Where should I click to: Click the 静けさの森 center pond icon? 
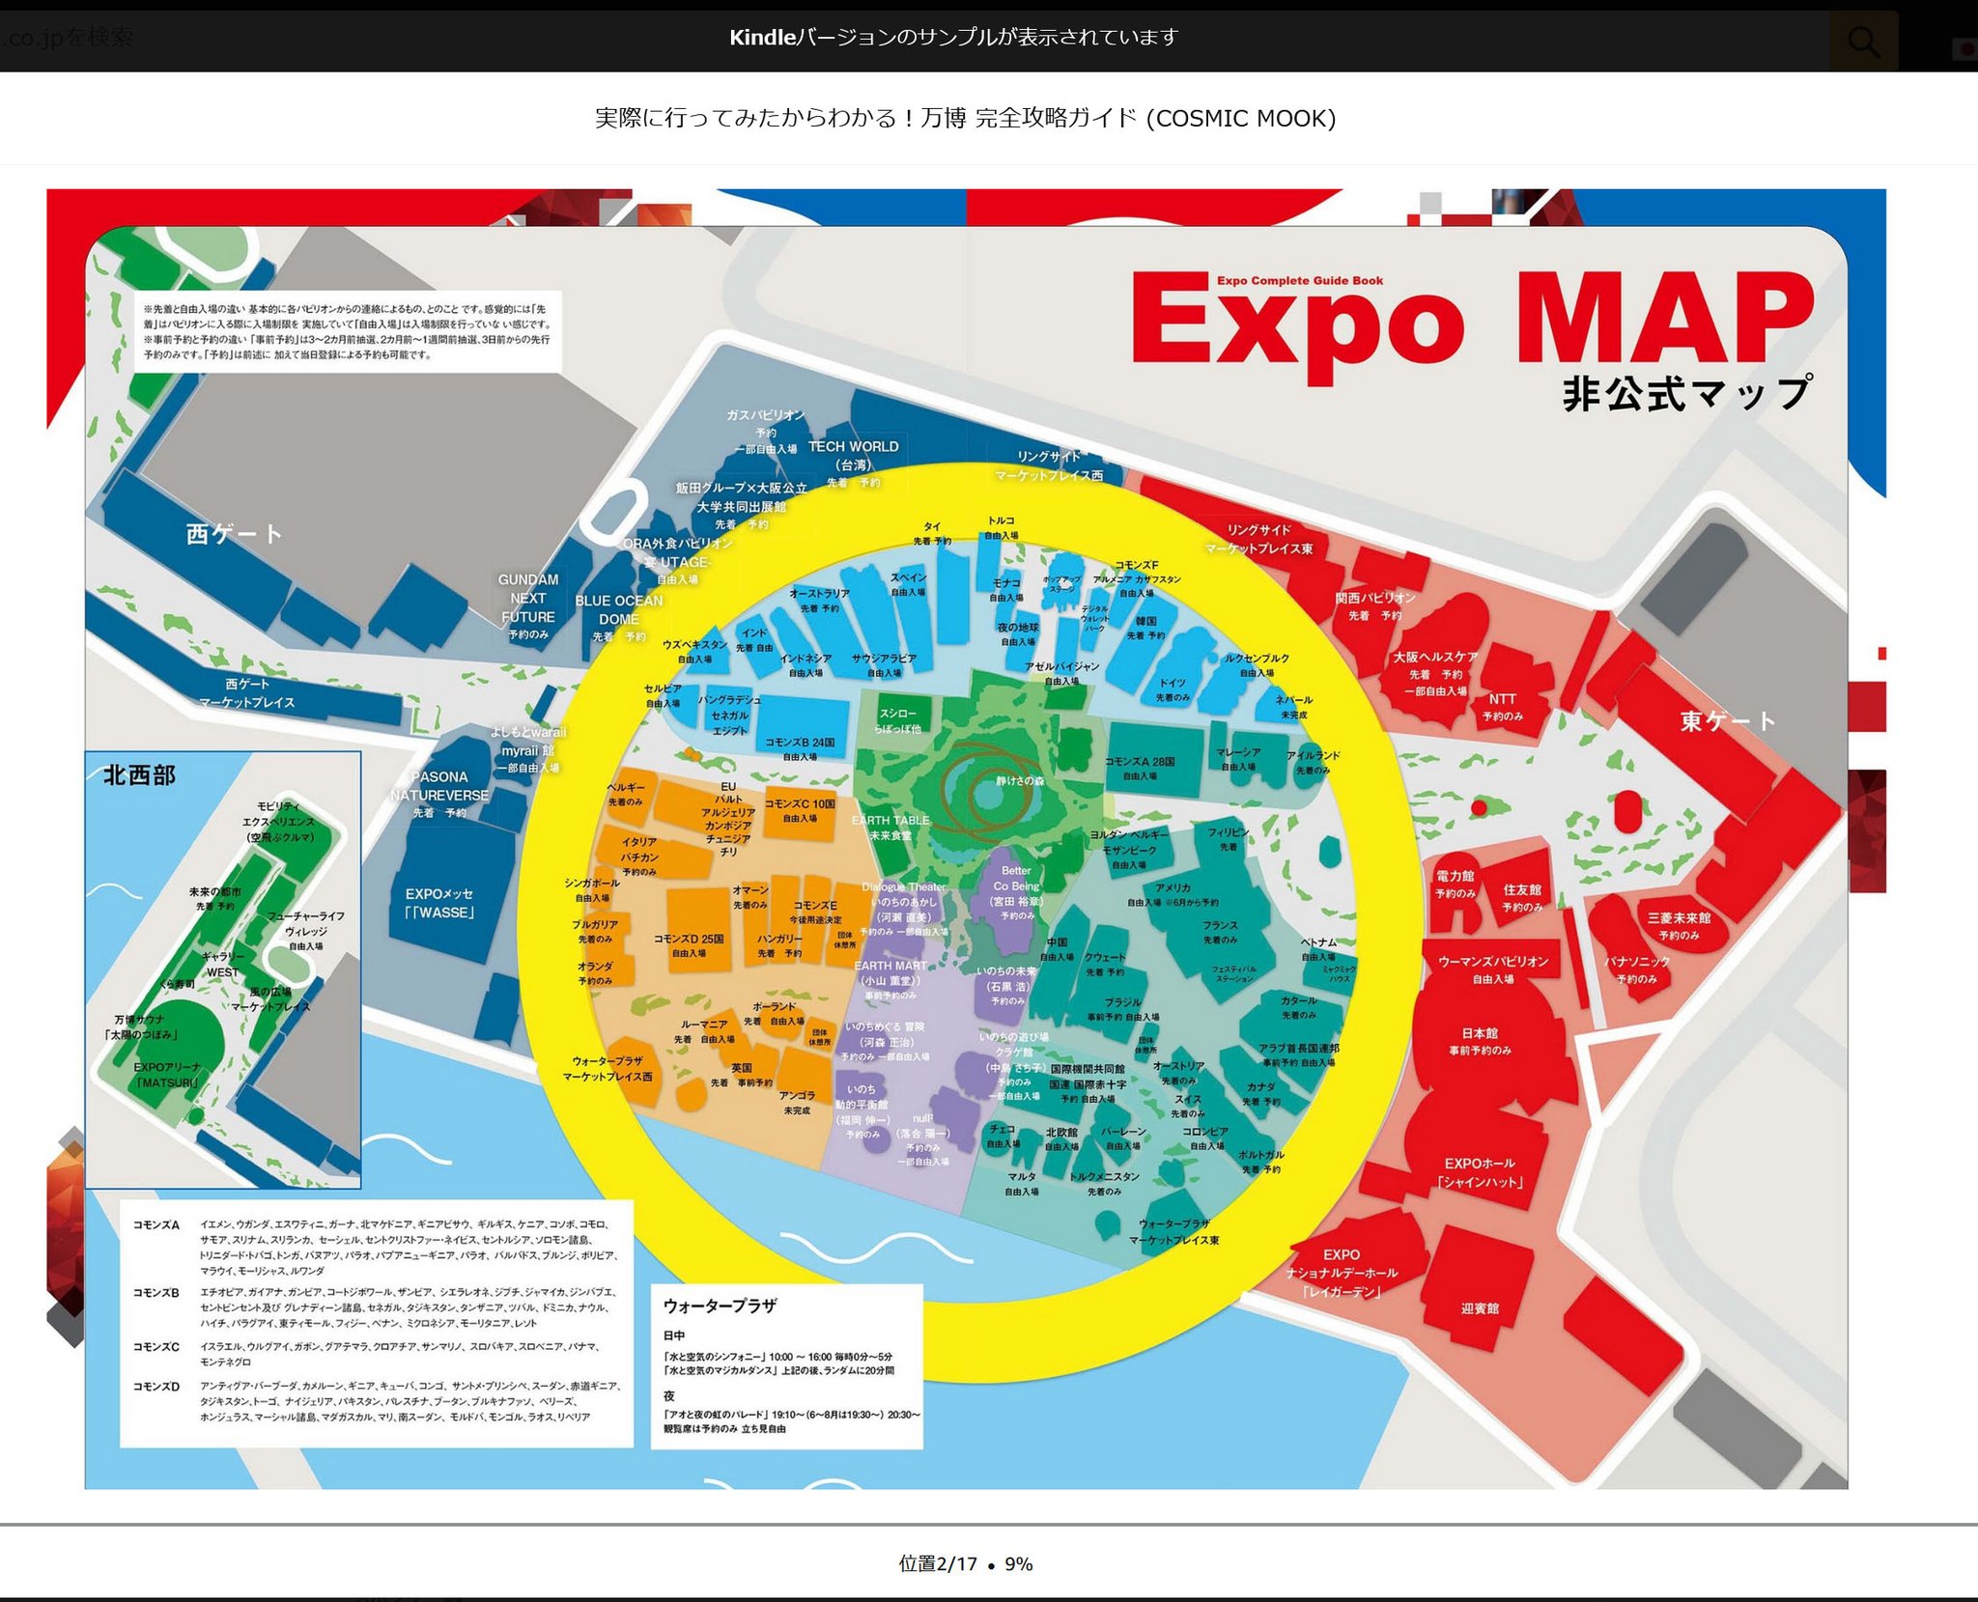(x=987, y=794)
